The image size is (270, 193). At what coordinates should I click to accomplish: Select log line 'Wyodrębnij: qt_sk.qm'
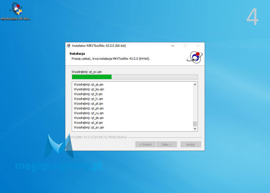pyautogui.click(x=89, y=118)
